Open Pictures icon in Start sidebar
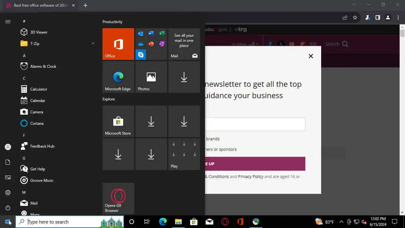This screenshot has width=405, height=228. coord(8,177)
